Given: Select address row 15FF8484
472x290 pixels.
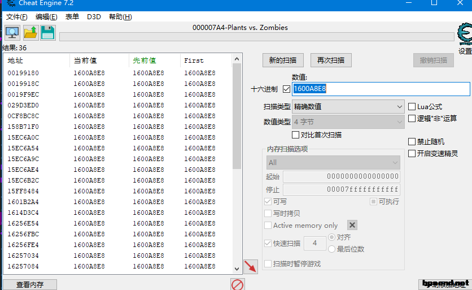Looking at the screenshot, I should click(119, 191).
